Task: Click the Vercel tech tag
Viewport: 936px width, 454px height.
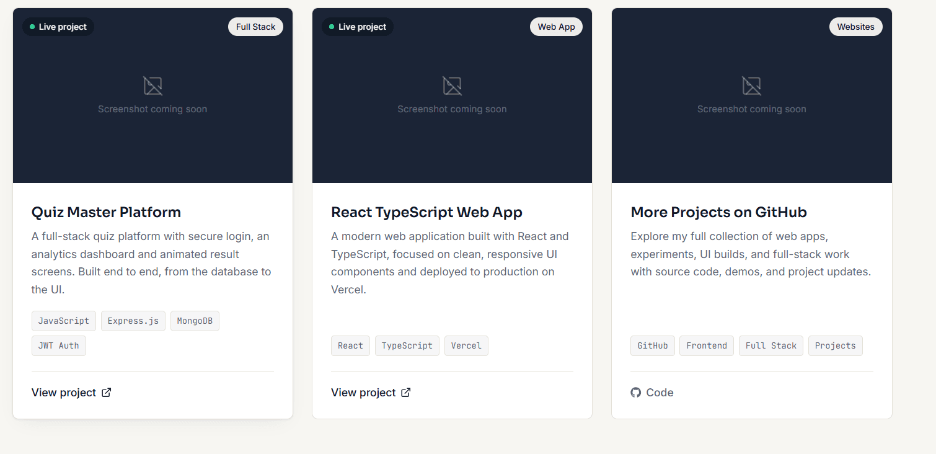Action: pyautogui.click(x=466, y=345)
